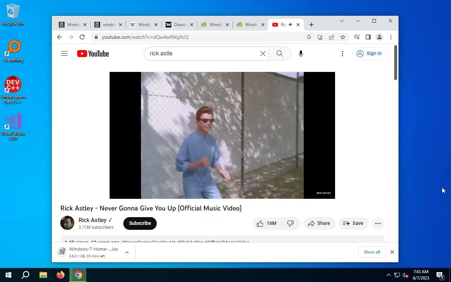Open Chrome media controls
Viewport: 451px width, 282px height.
(357, 37)
